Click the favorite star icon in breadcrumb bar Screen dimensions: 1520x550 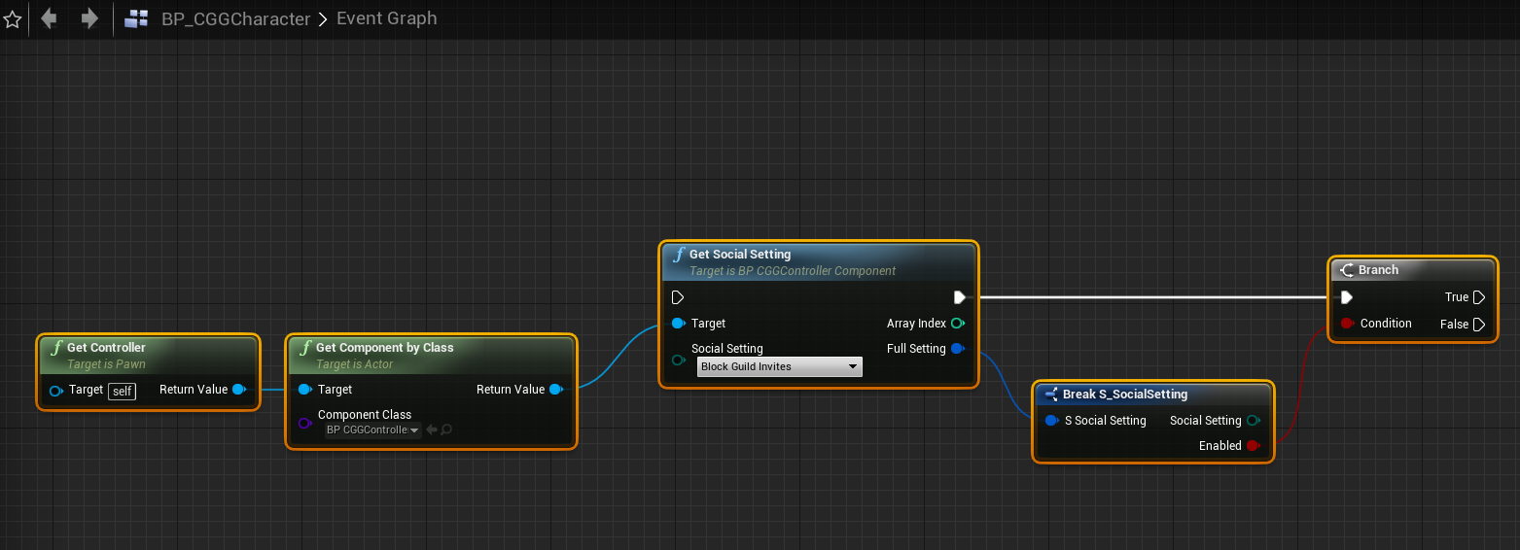[x=13, y=19]
